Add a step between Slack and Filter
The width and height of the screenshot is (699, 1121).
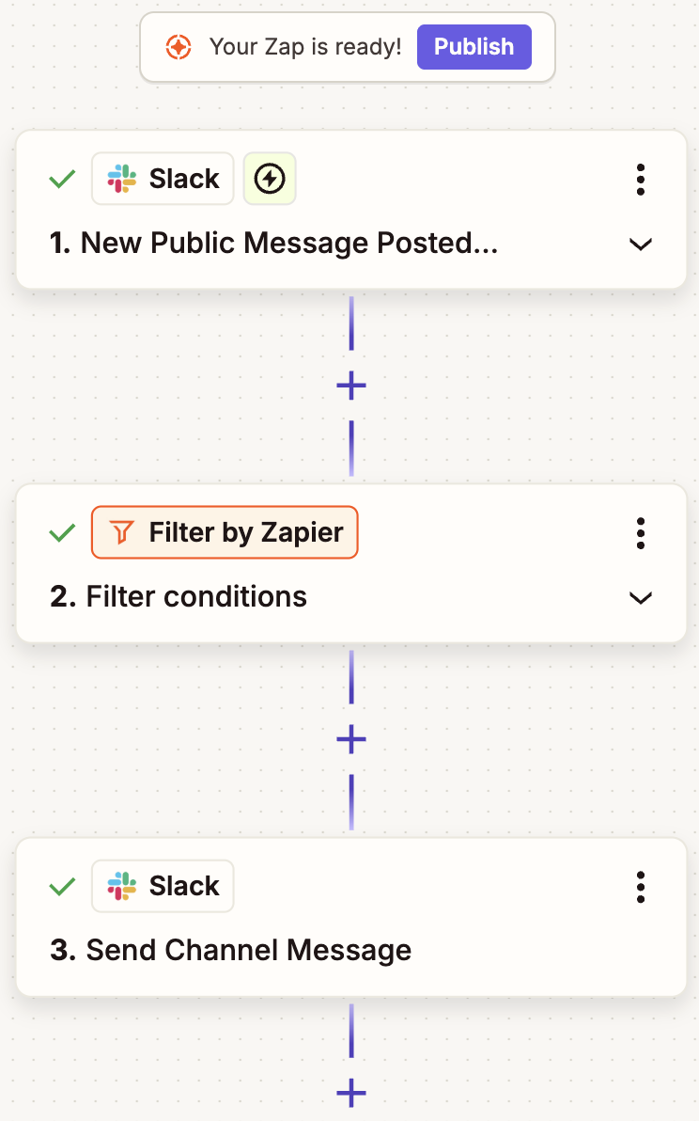click(349, 386)
